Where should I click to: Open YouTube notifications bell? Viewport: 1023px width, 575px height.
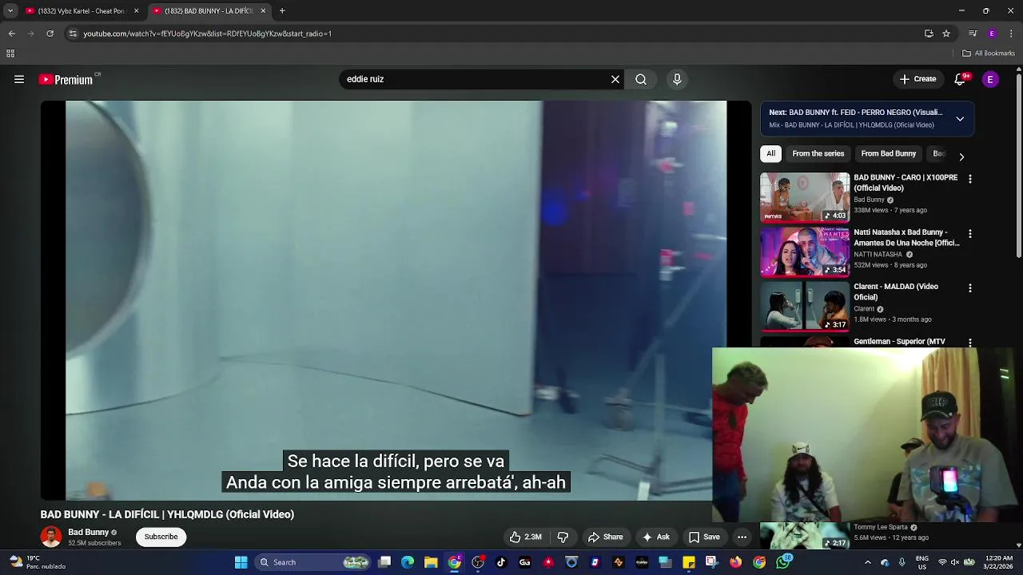(x=960, y=79)
